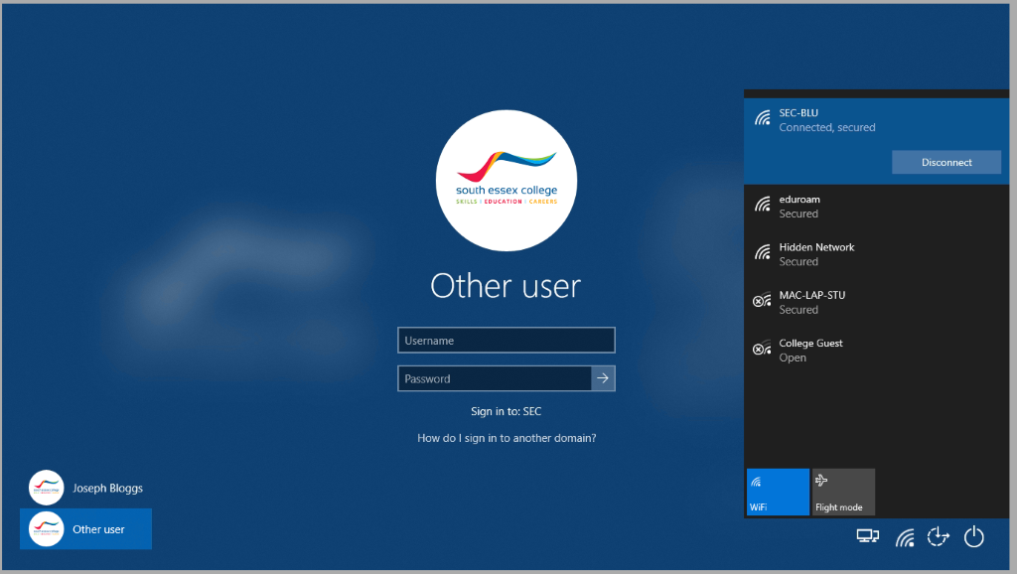1017x574 pixels.
Task: Click the eduroam WiFi signal icon
Action: pyautogui.click(x=762, y=205)
